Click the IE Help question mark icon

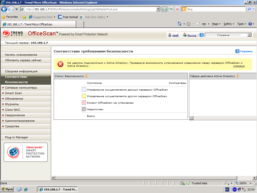click(250, 24)
